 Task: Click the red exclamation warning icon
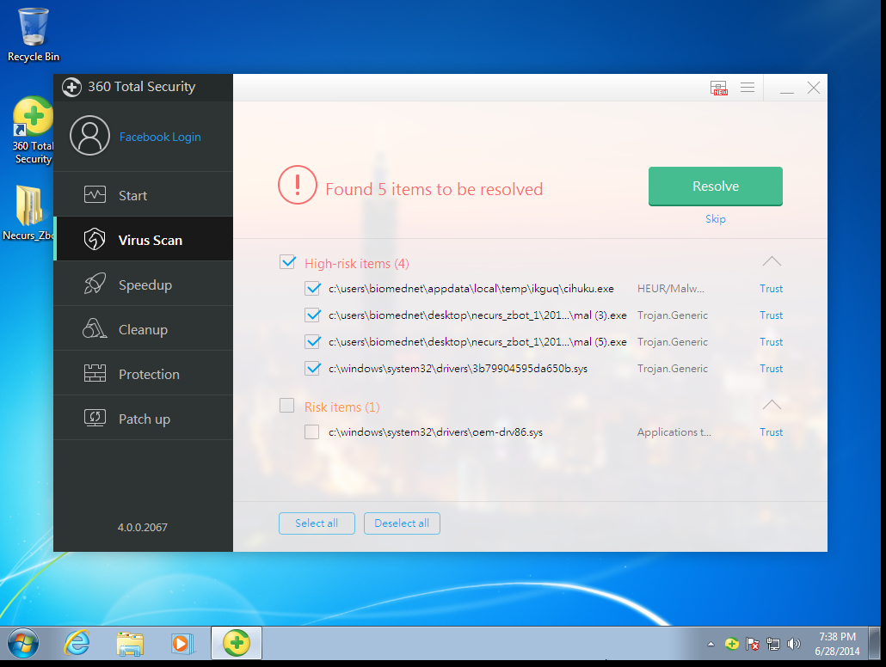click(298, 185)
